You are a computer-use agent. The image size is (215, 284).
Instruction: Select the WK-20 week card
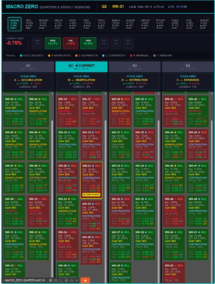[x=67, y=178]
